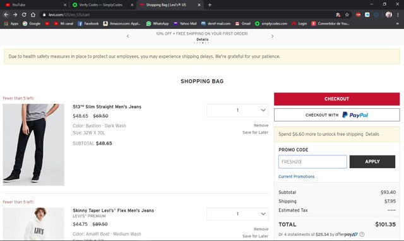This screenshot has width=404, height=241.
Task: Open quantity dropdown for 513 Slim Straight jeans
Action: tap(237, 110)
